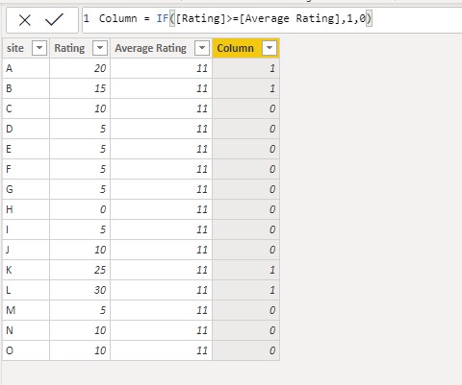Click into the DAX formula bar

pyautogui.click(x=272, y=20)
